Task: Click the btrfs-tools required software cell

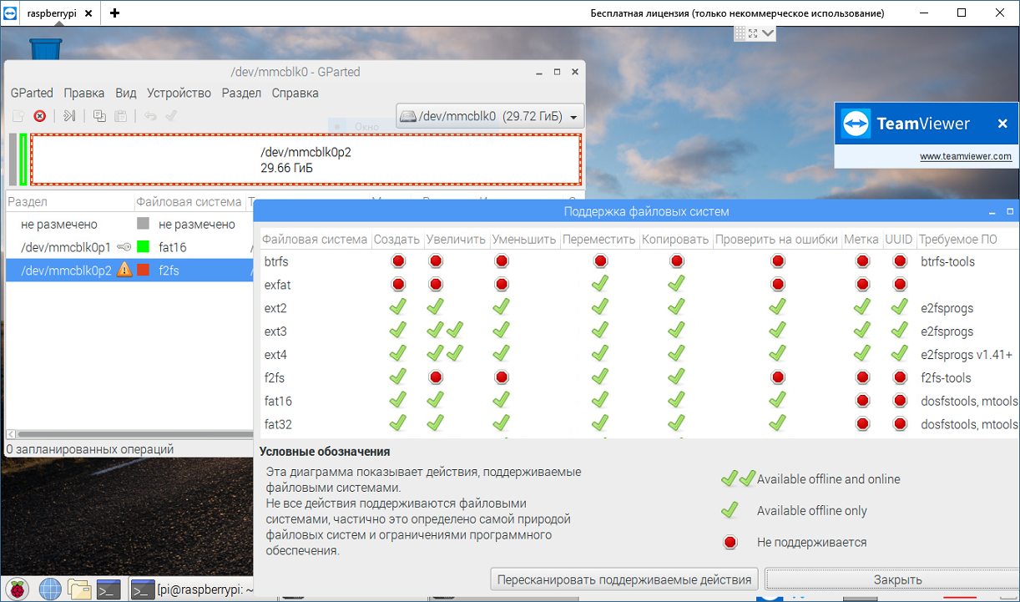Action: coord(947,261)
